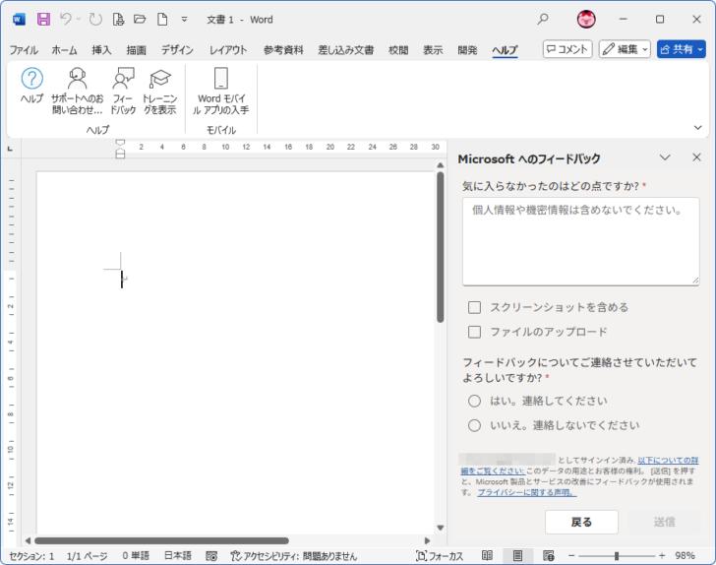Click the 日本語 language status indicator
This screenshot has width=716, height=565.
click(178, 556)
